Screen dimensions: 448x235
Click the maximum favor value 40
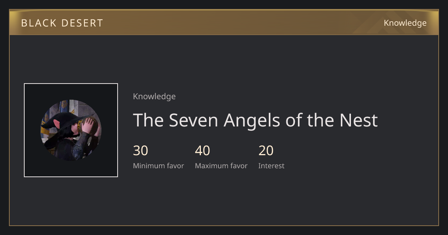(202, 151)
